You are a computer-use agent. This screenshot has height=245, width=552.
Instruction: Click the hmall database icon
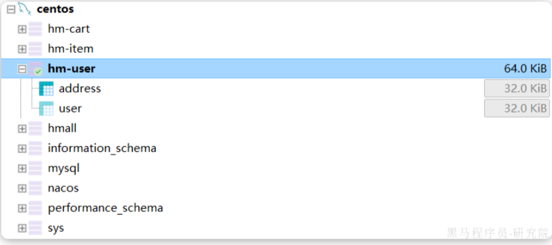pyautogui.click(x=35, y=128)
